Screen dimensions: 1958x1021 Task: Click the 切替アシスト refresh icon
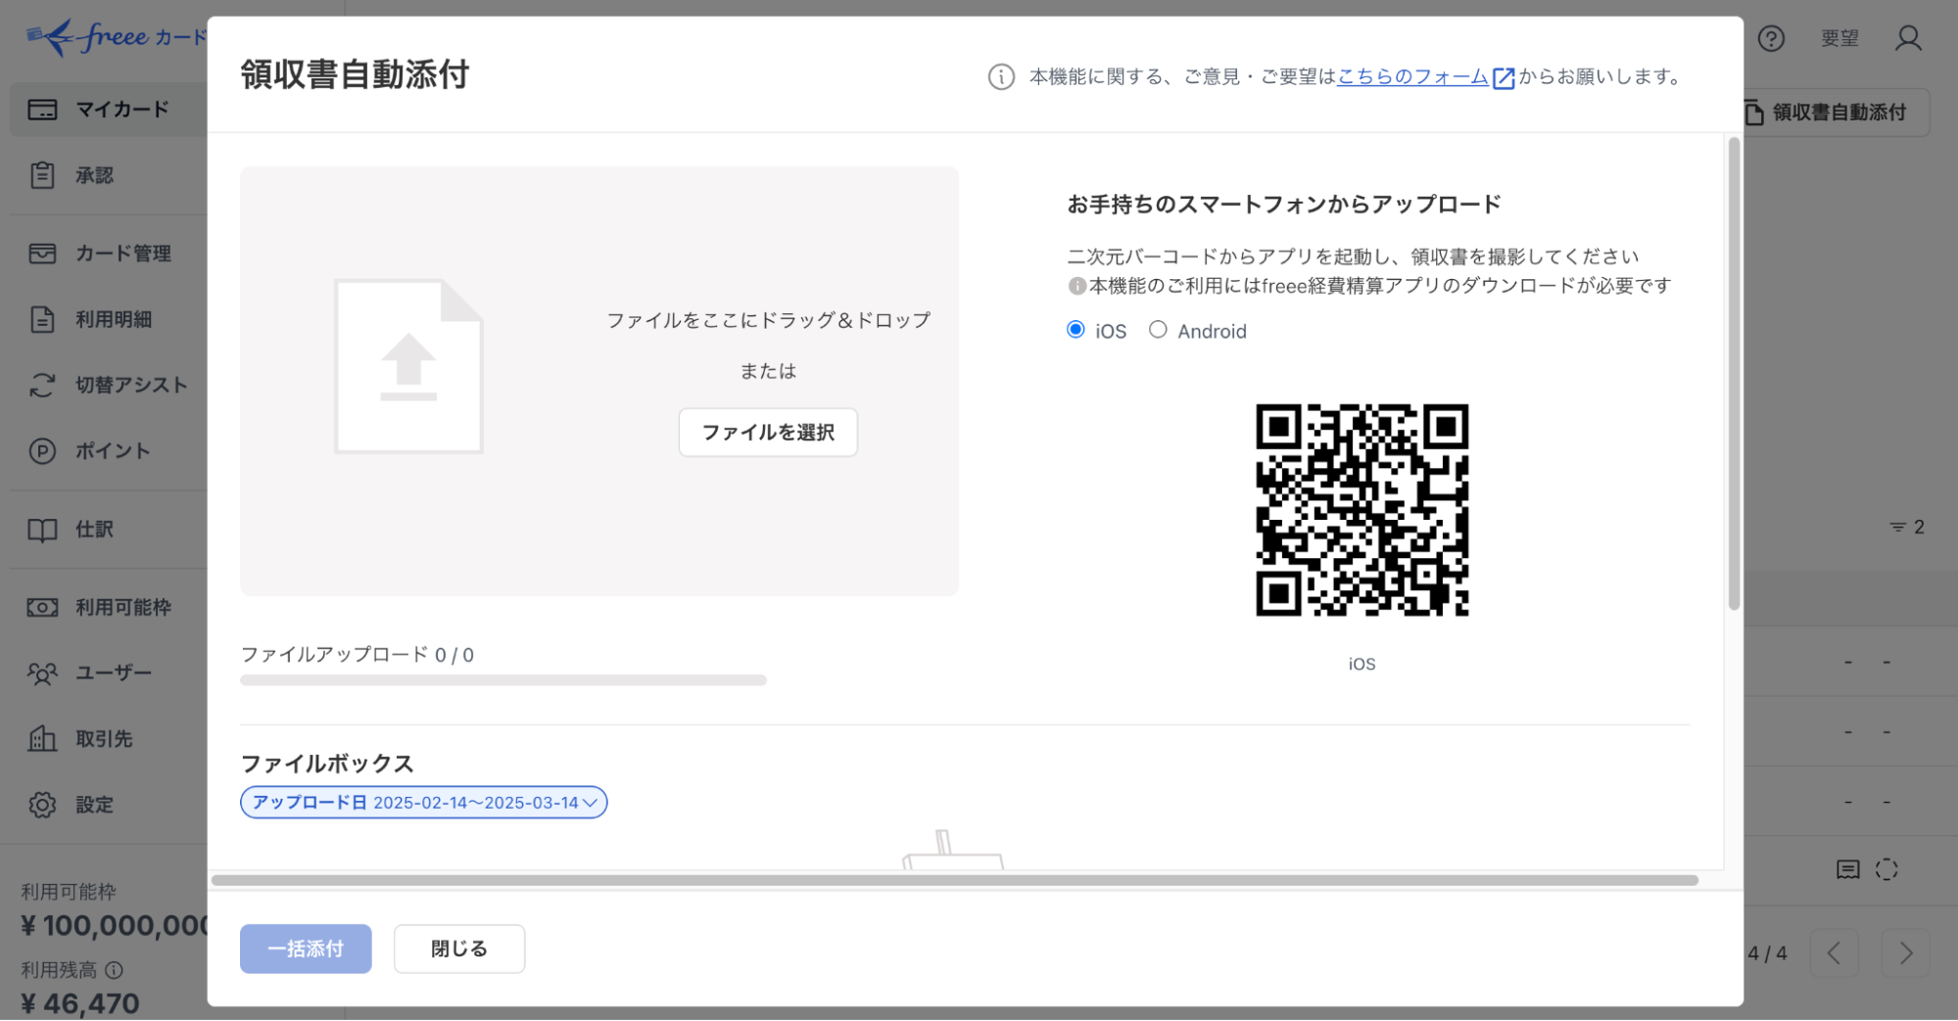pyautogui.click(x=42, y=385)
